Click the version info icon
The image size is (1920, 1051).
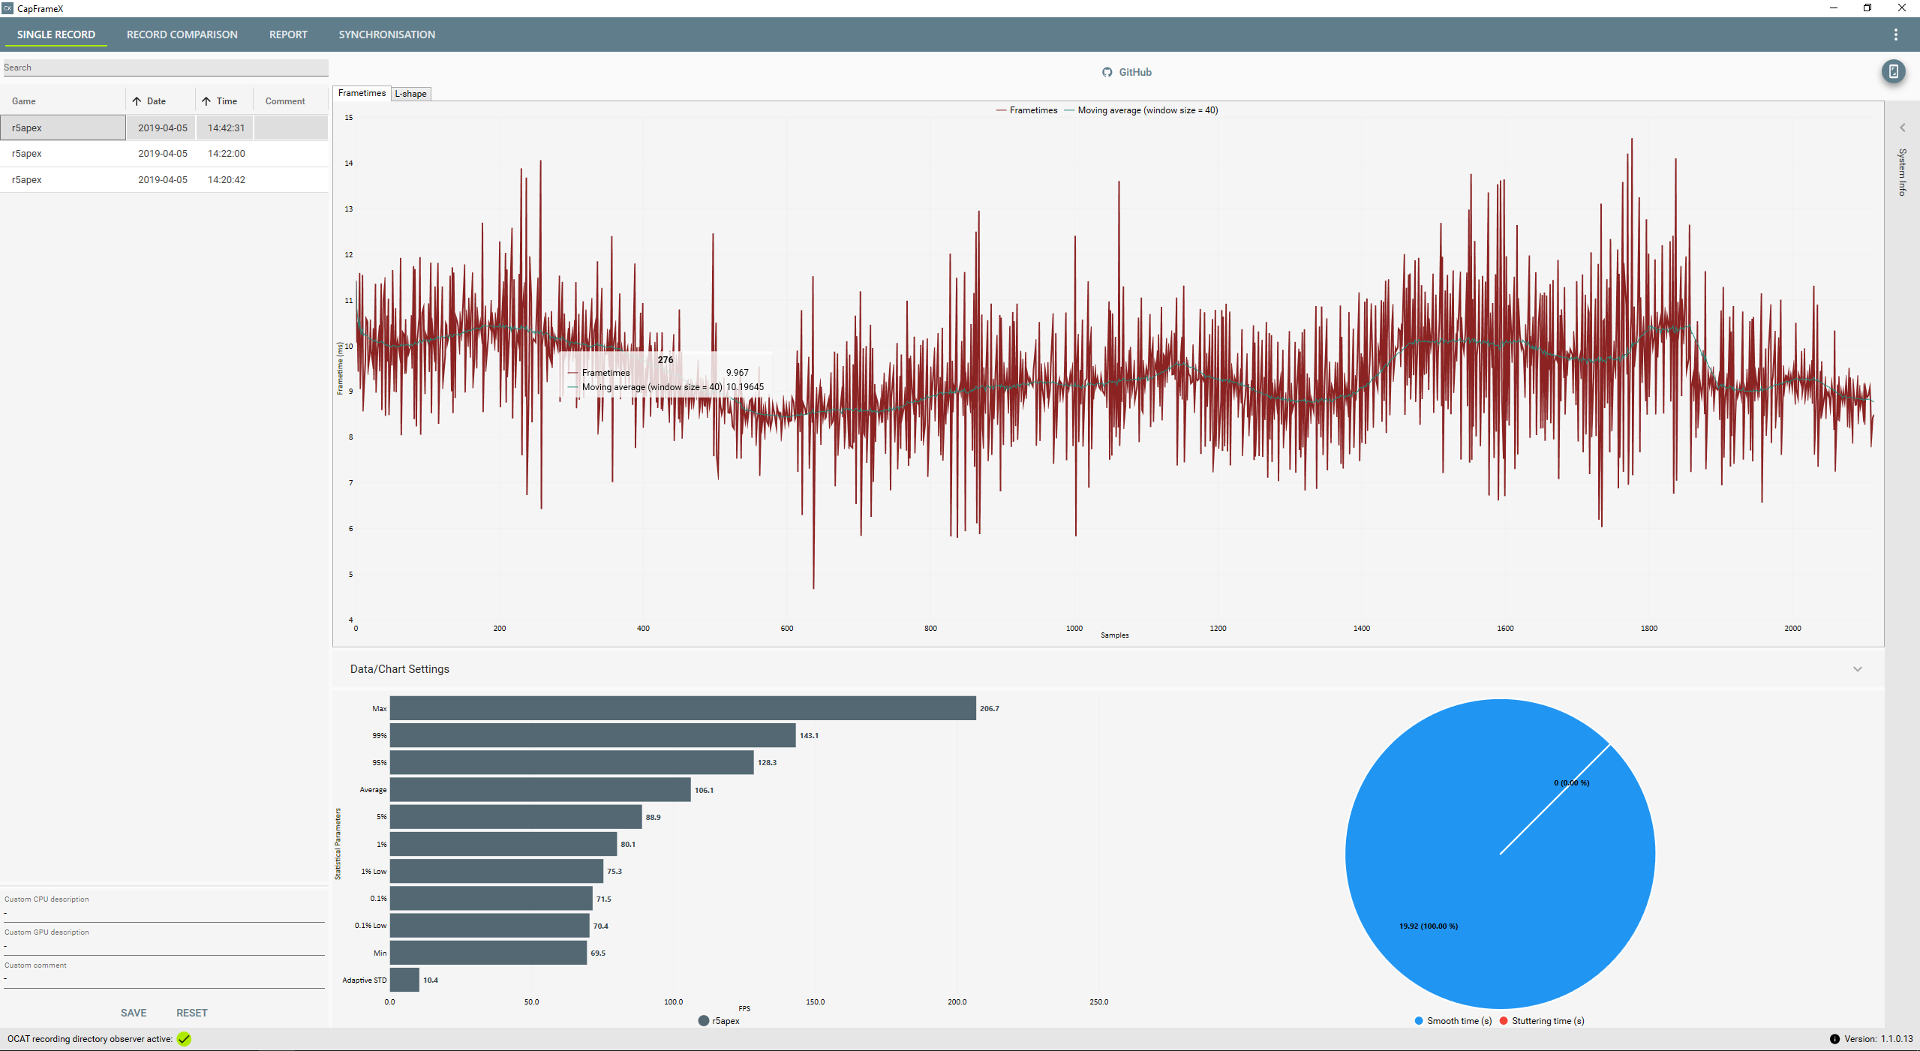[x=1834, y=1039]
